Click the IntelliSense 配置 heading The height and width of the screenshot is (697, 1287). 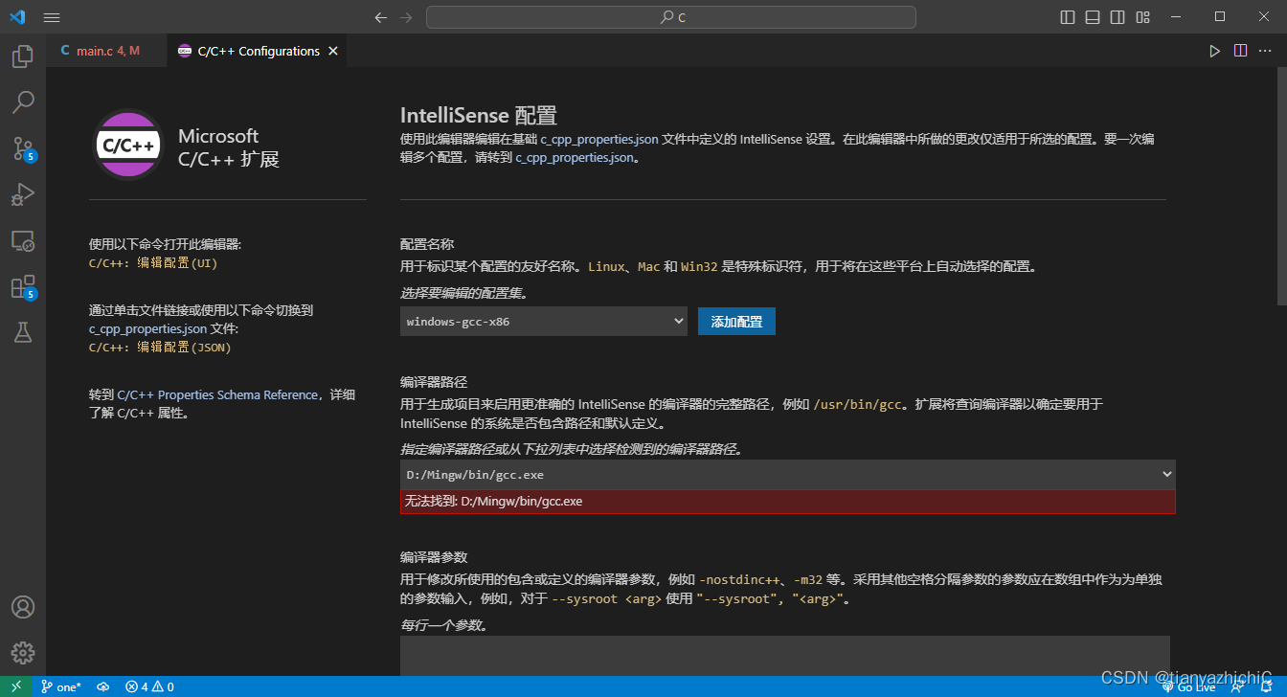click(x=479, y=116)
